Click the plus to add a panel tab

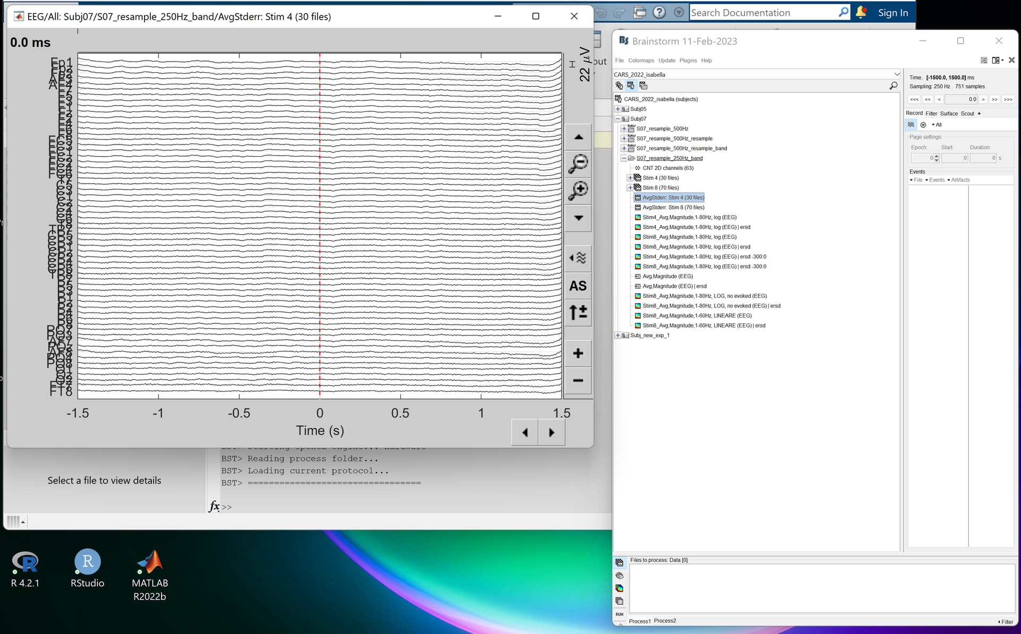979,114
